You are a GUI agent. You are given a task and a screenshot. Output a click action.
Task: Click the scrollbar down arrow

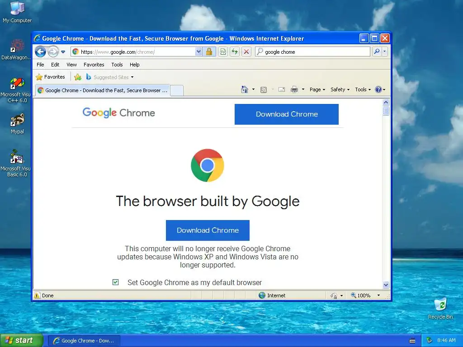(x=386, y=285)
